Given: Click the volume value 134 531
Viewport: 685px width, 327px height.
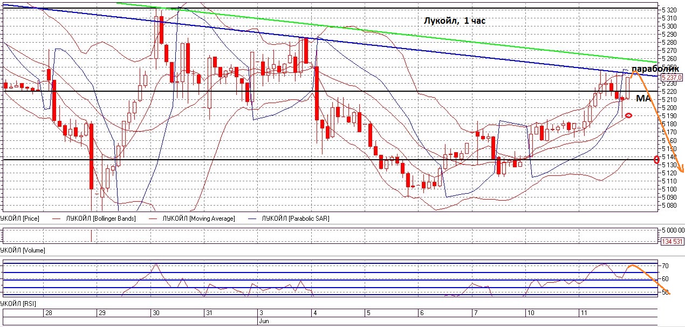Looking at the screenshot, I should pos(672,241).
